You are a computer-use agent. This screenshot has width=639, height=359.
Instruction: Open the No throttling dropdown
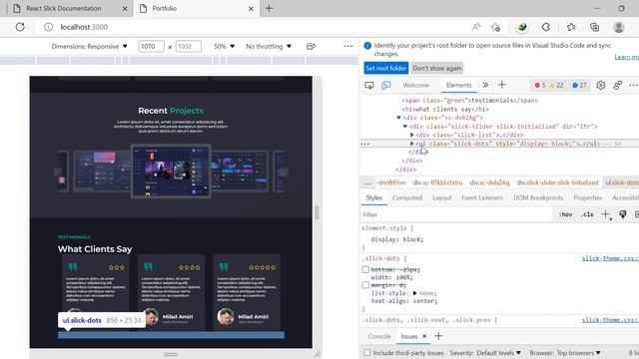click(x=269, y=47)
